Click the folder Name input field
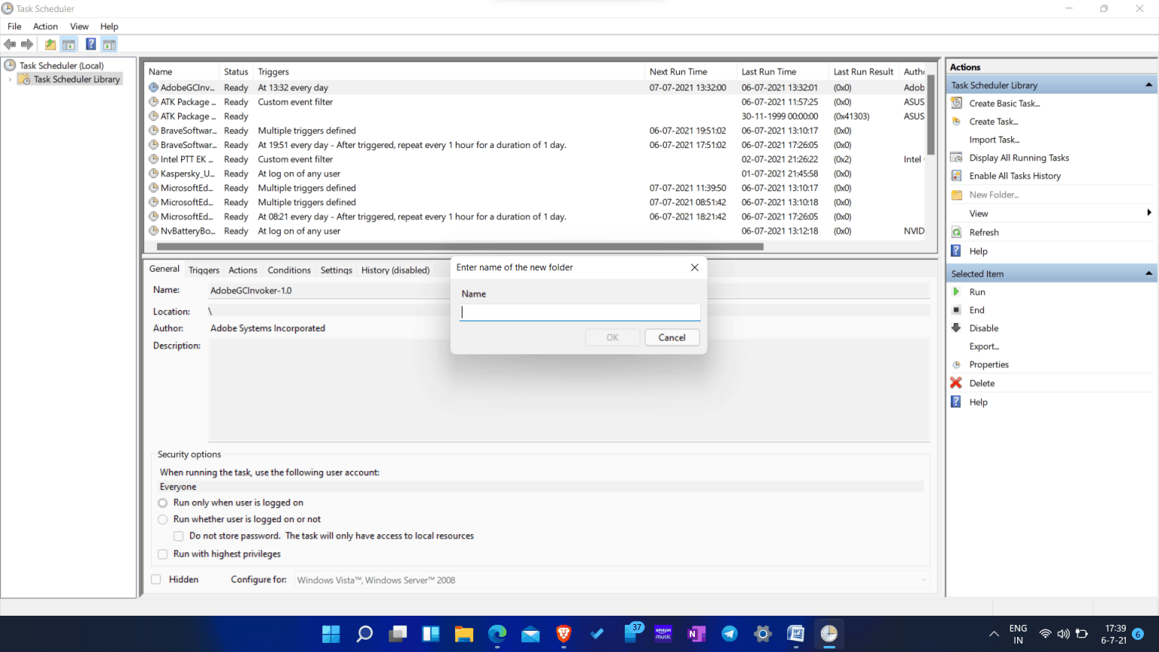Image resolution: width=1159 pixels, height=652 pixels. 579,312
